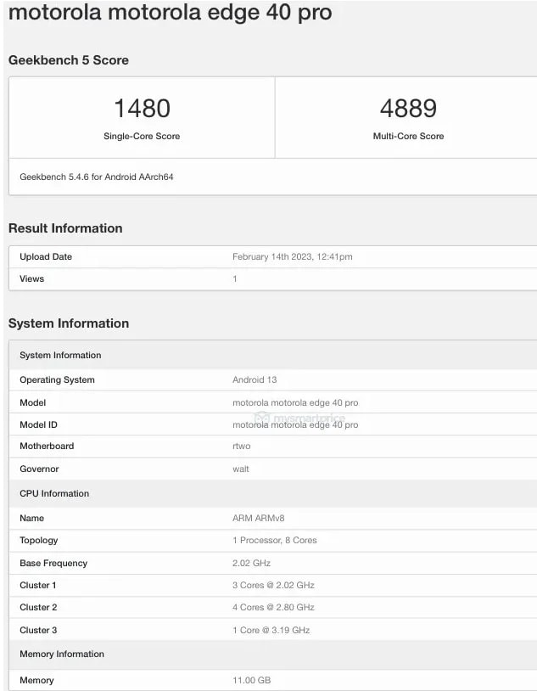
Task: Click the Motherboard value rtwo
Action: click(241, 447)
